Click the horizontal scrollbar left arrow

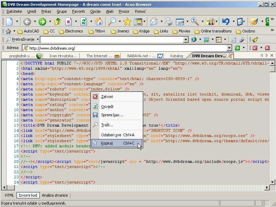[4, 188]
